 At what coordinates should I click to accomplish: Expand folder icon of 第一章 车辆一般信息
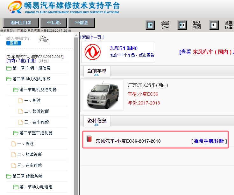(9, 68)
